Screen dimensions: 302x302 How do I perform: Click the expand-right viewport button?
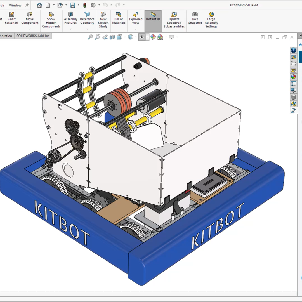point(270,37)
